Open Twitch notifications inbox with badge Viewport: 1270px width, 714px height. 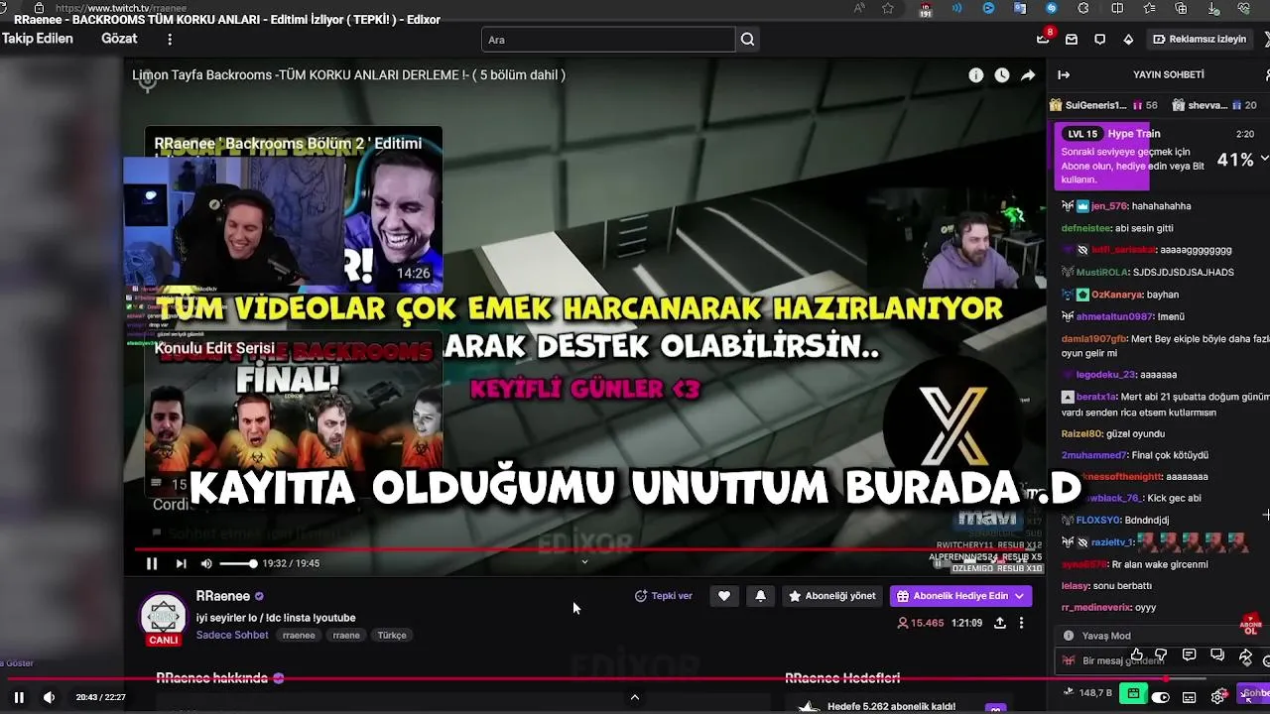click(1044, 39)
